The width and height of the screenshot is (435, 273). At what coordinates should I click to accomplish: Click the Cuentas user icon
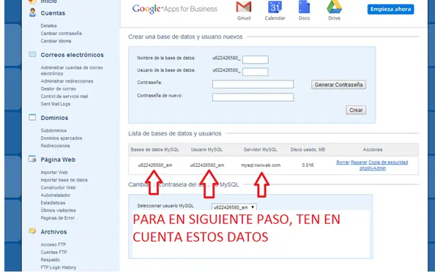coord(32,12)
